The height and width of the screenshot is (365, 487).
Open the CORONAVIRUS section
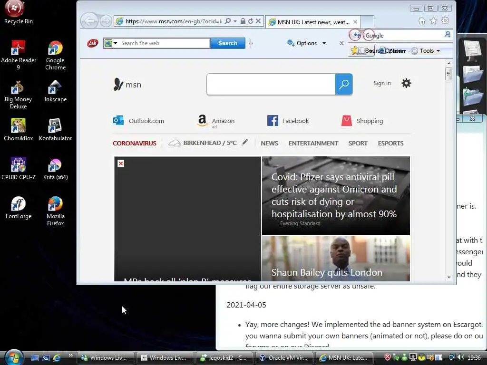[x=135, y=144]
